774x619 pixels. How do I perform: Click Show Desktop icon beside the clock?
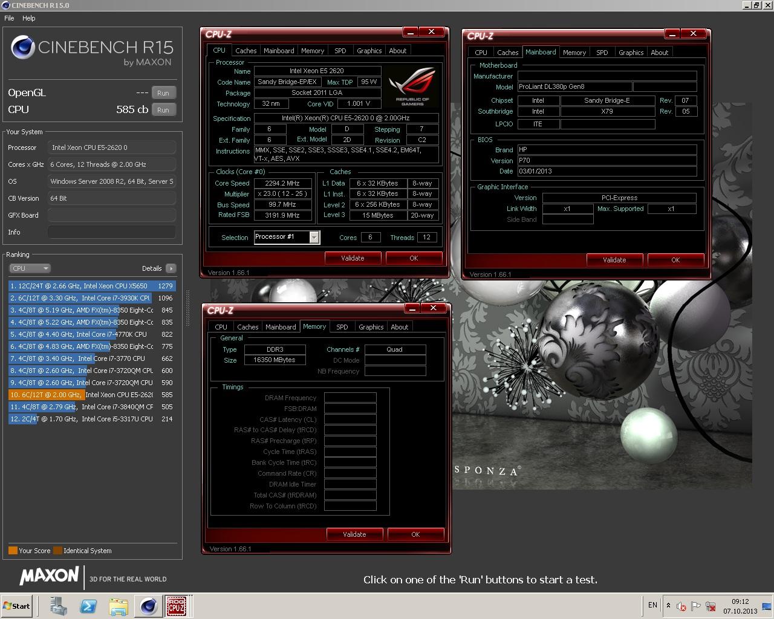click(x=767, y=606)
